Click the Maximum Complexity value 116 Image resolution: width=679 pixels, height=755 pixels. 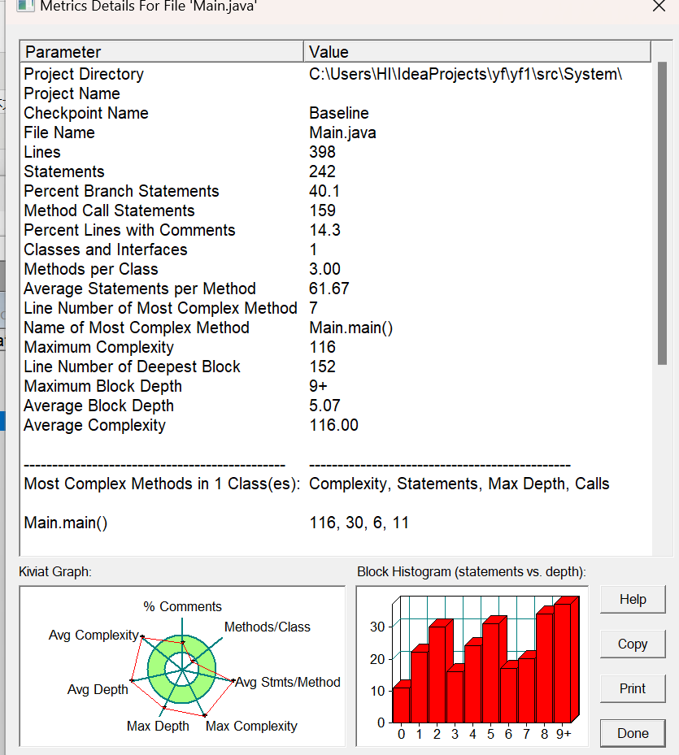[322, 347]
